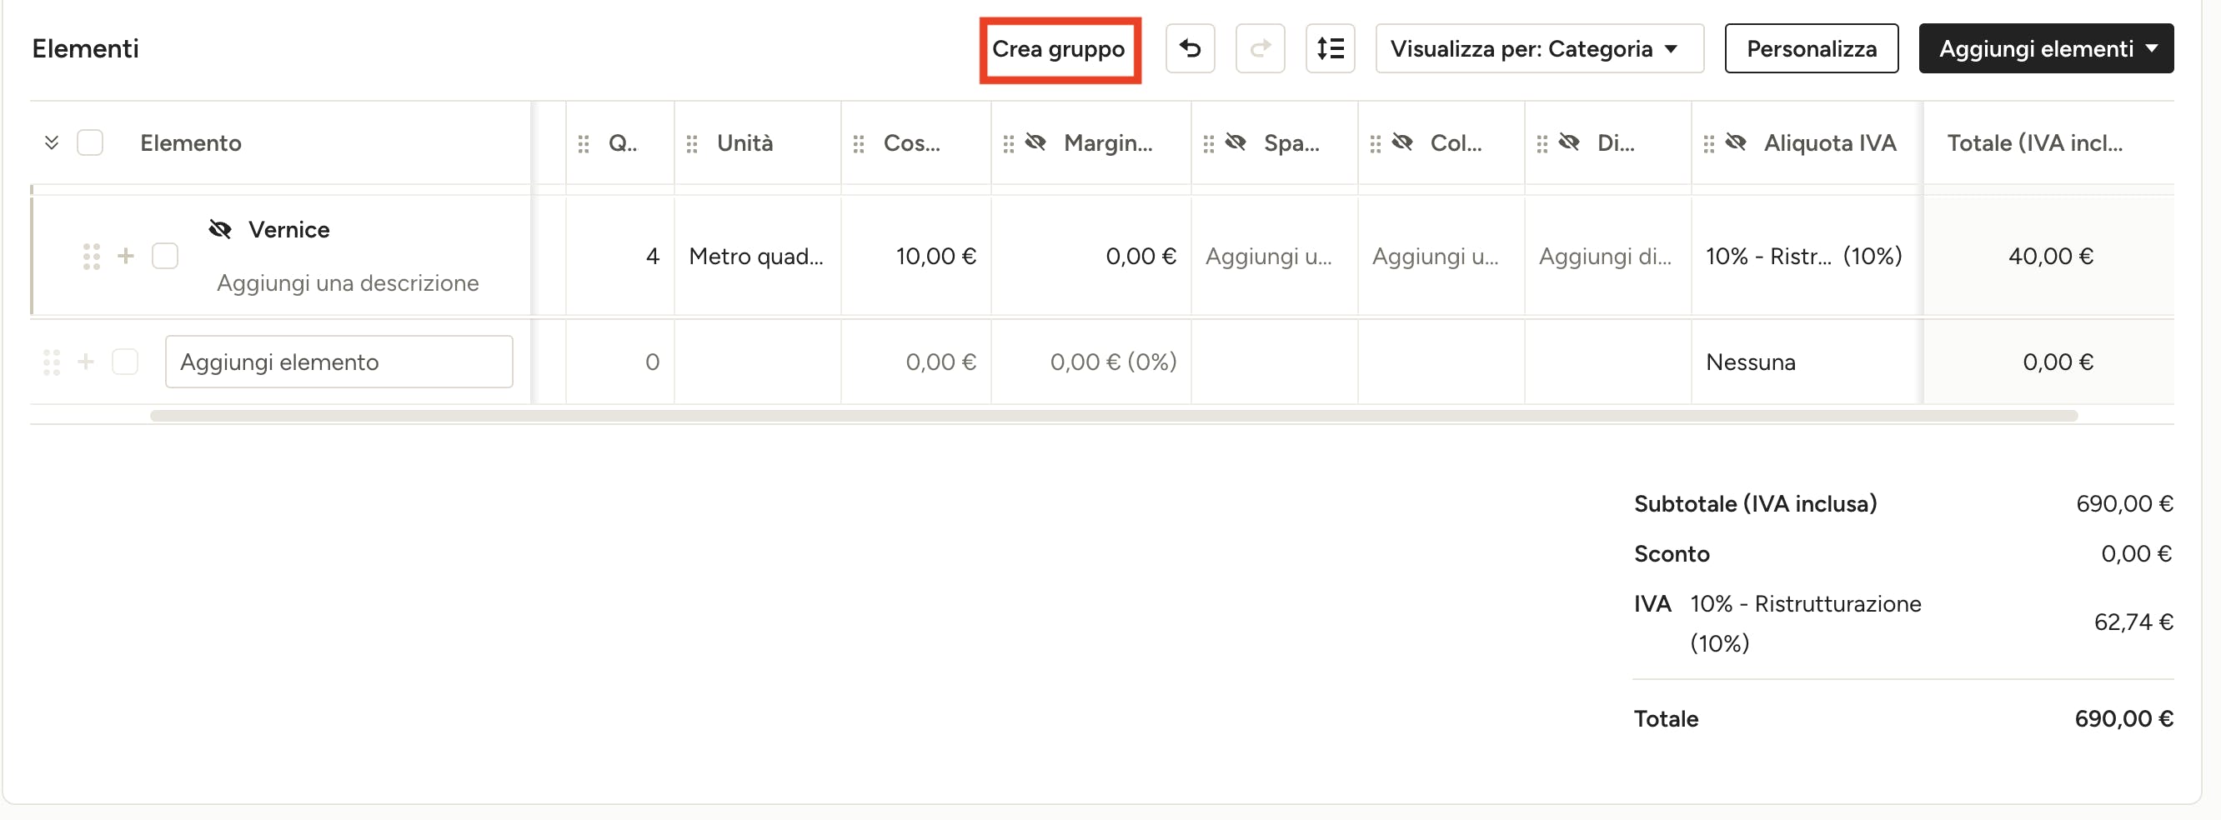Toggle visibility of the Margin... column
This screenshot has height=820, width=2221.
[1035, 142]
